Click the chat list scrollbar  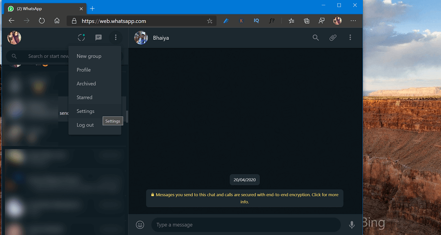pos(127,117)
